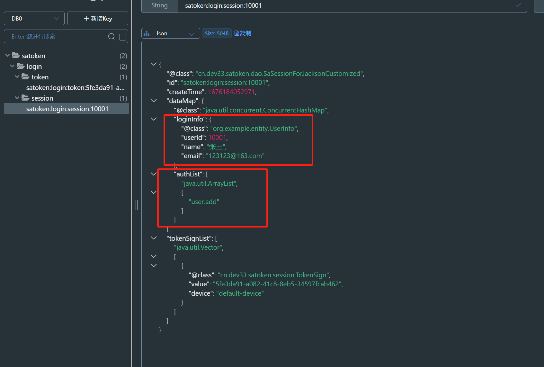Click the satoken folder icon
Image resolution: width=544 pixels, height=367 pixels.
coord(16,56)
